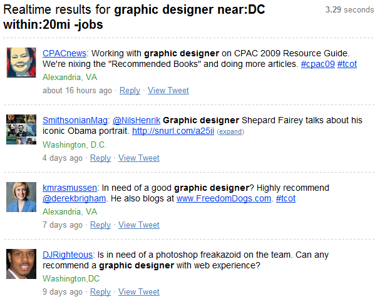Open the snurl.com/a25ii link
Screen dimensions: 375x299
tap(173, 131)
